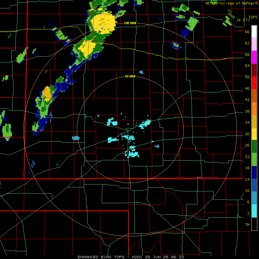Click the legend value "14"
The width and height of the screenshot is (259, 259).
point(247,179)
